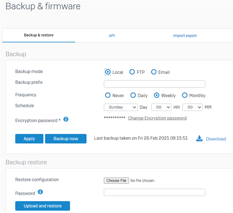This screenshot has width=233, height=213.
Task: Set frequency to Daily
Action: tap(133, 95)
